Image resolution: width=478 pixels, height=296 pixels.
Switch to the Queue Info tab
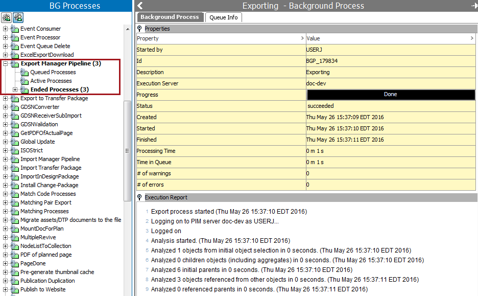[x=224, y=17]
